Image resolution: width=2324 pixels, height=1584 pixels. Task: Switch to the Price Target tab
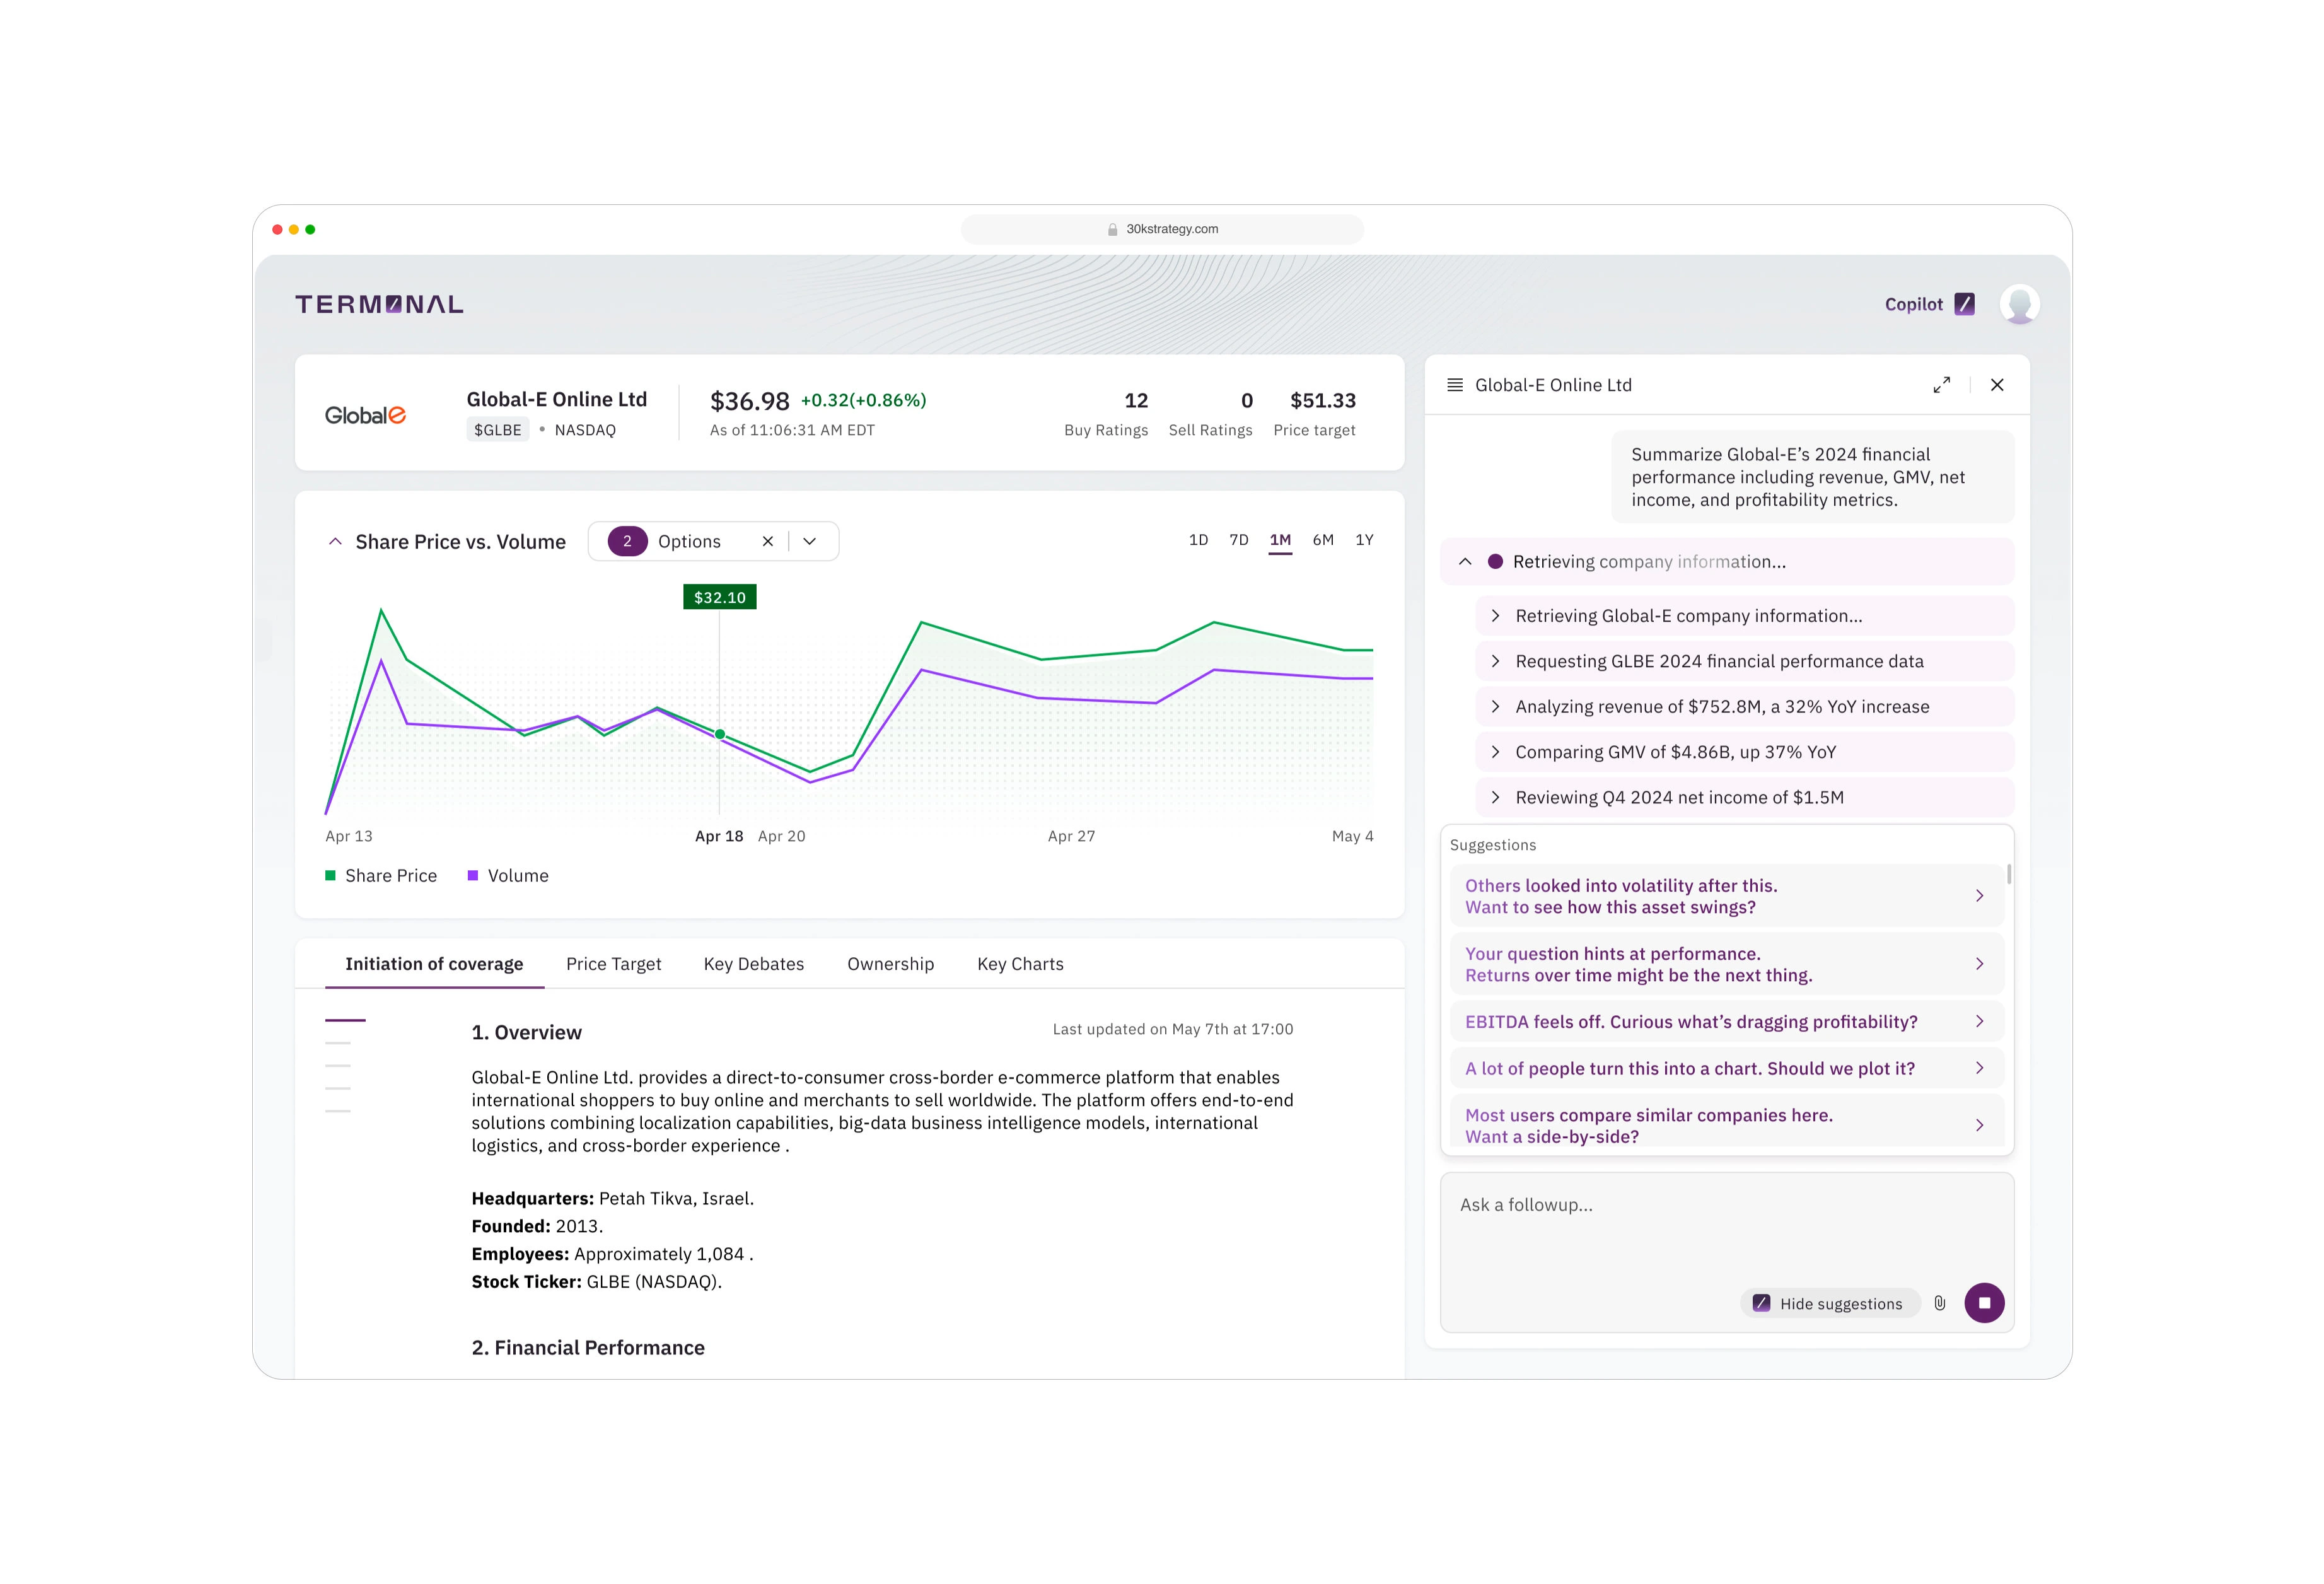coord(613,964)
